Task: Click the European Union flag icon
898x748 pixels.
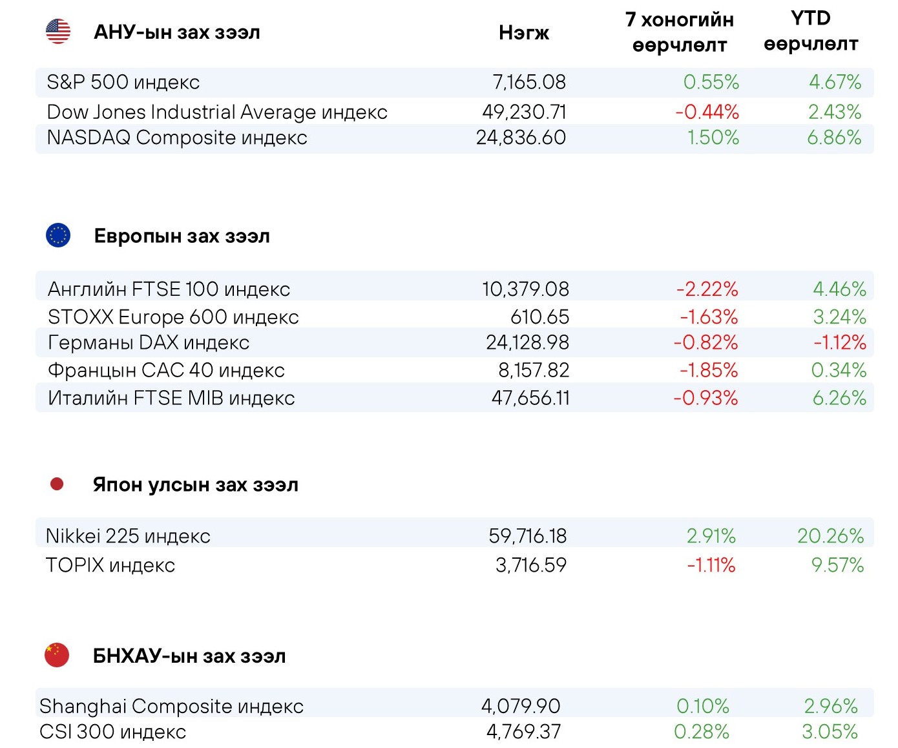Action: coord(58,236)
